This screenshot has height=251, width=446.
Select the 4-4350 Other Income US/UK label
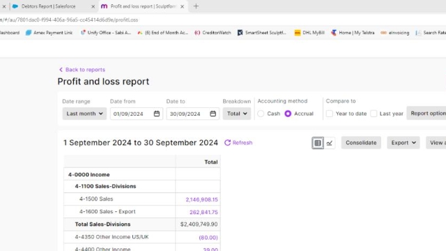111,237
